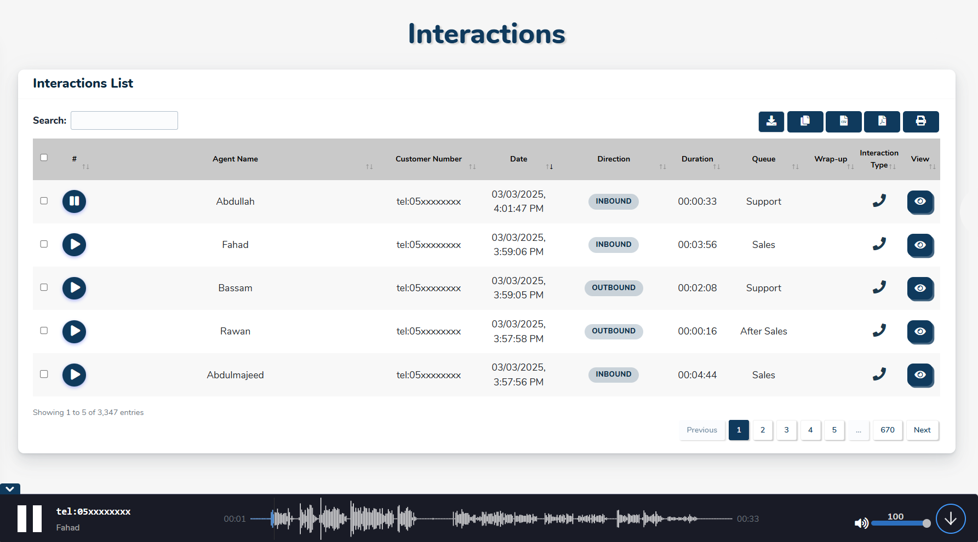Select the checkbox for Abdulmajeed's row
This screenshot has width=978, height=542.
[44, 374]
